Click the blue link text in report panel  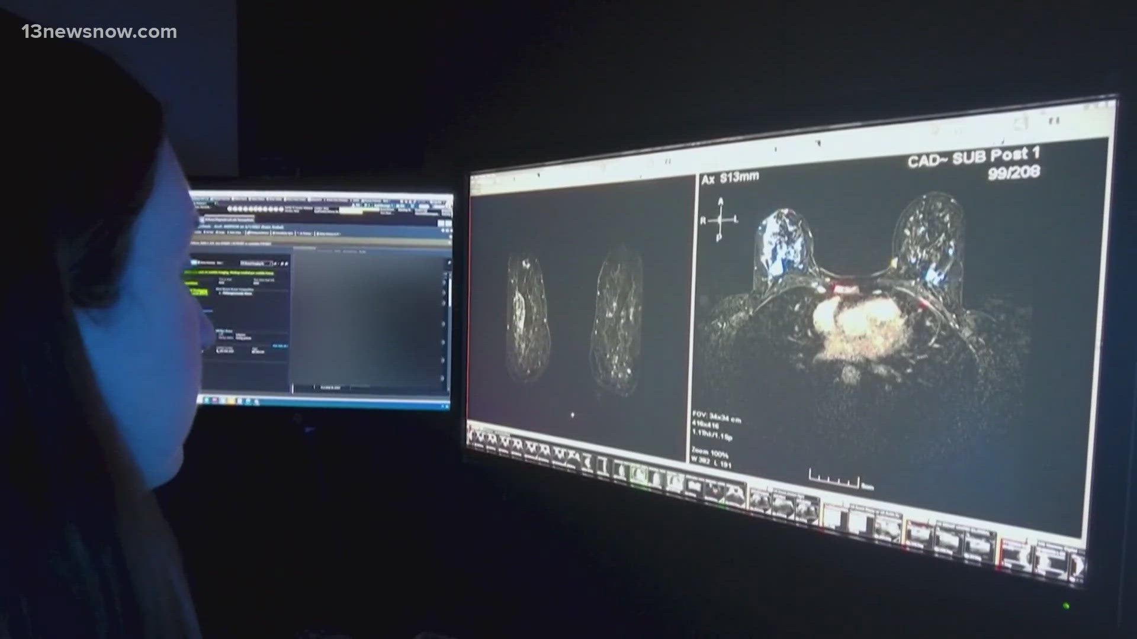coord(279,346)
